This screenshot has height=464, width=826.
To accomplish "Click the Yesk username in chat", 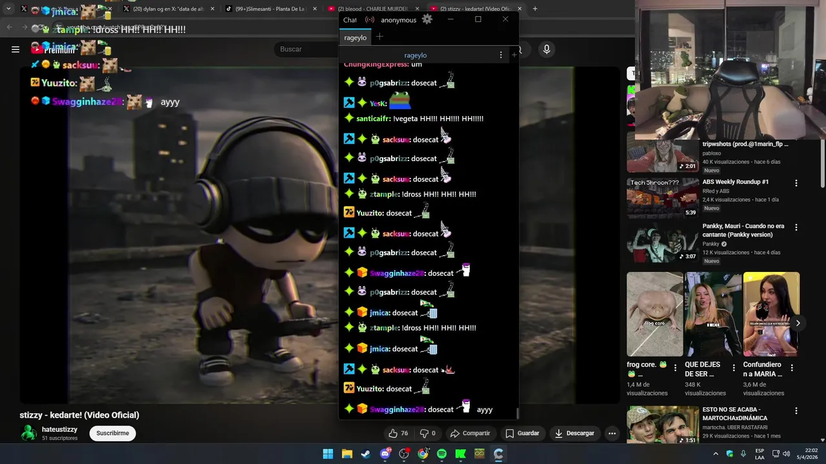I will (377, 103).
